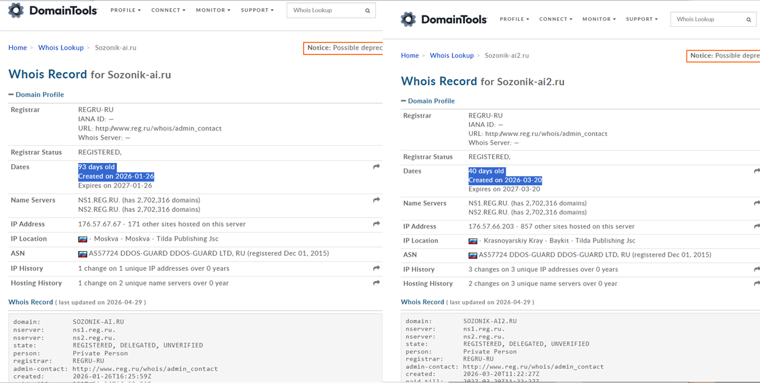The image size is (760, 383).
Task: Click arrow icon in Sozonik-ai.ru IP Address row
Action: 376,224
